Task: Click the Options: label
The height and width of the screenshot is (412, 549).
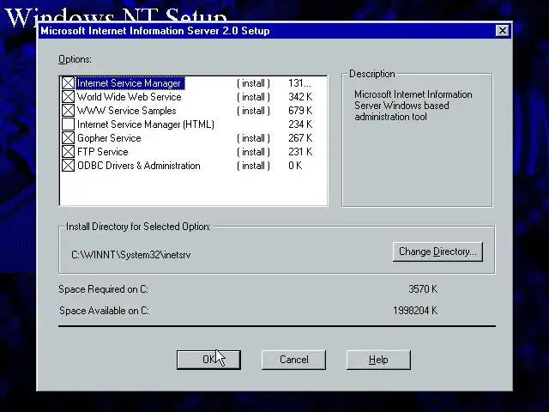Action: [x=75, y=59]
